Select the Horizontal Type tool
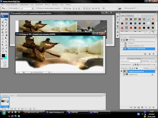 [6, 42]
